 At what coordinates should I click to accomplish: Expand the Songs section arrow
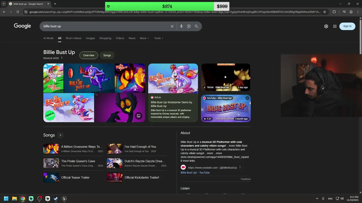(x=60, y=135)
